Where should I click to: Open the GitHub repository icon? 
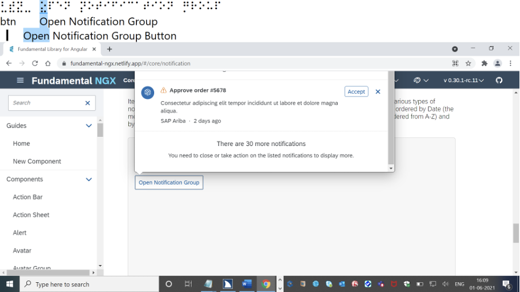499,80
